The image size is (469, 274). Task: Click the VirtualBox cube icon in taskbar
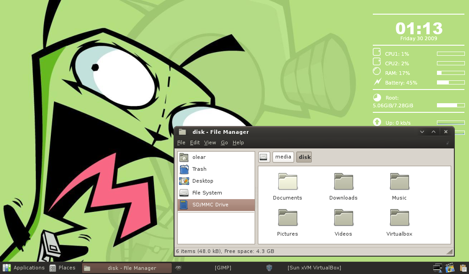(269, 268)
